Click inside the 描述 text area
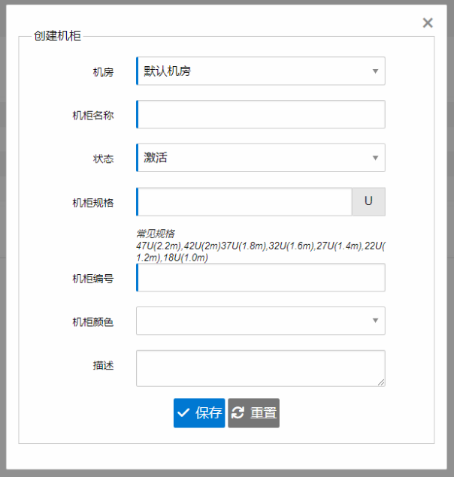The height and width of the screenshot is (477, 454). pyautogui.click(x=261, y=368)
